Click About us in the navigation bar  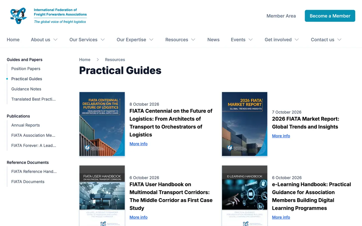click(x=40, y=39)
